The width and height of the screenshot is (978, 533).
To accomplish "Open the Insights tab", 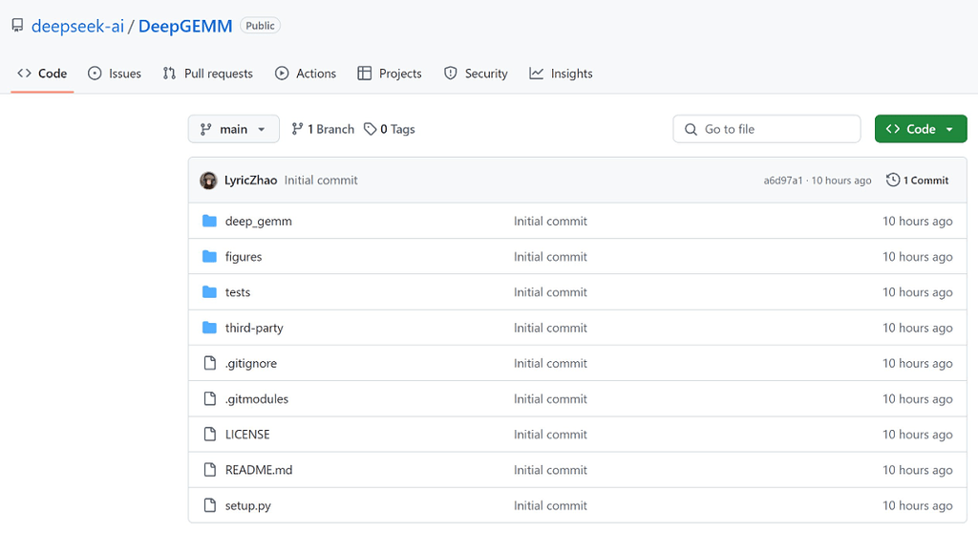I will point(562,74).
